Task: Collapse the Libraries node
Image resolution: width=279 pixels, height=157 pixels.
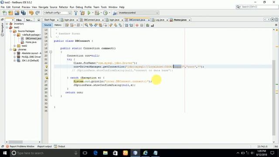Action: coord(11,49)
